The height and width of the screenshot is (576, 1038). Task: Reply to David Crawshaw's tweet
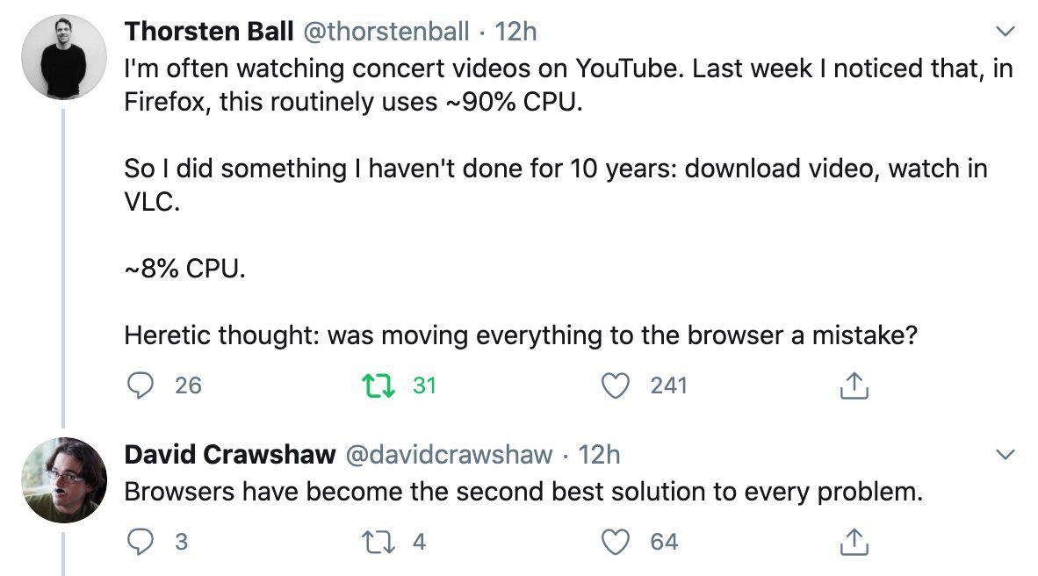[137, 543]
